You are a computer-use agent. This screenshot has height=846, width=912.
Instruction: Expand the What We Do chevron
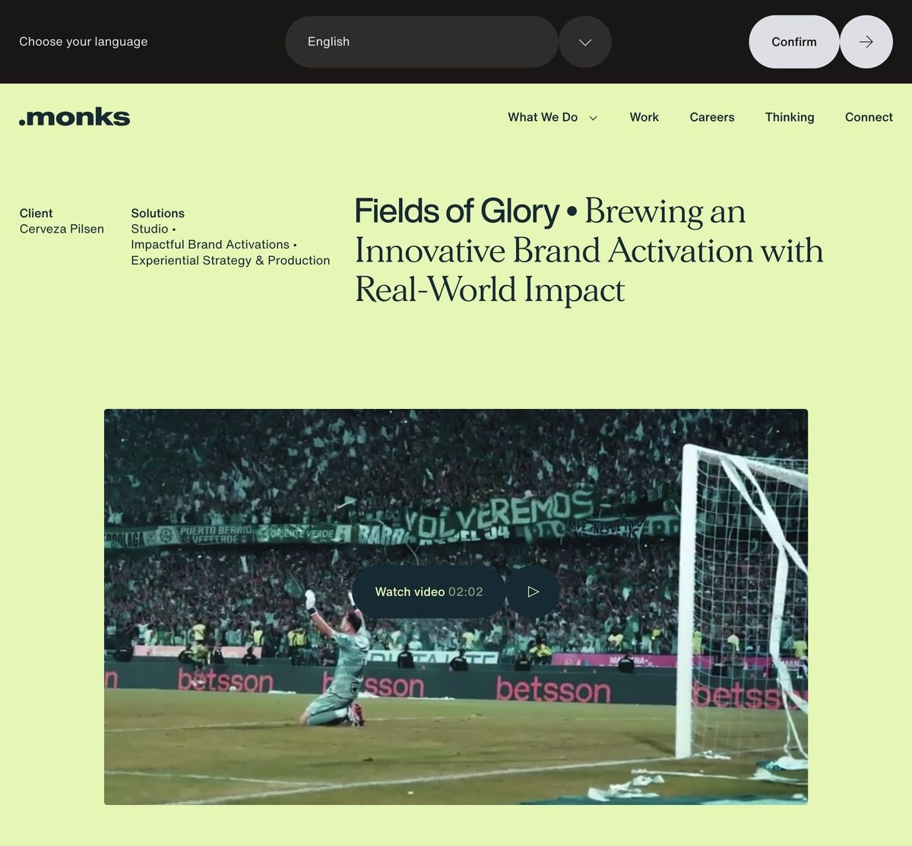click(x=594, y=118)
